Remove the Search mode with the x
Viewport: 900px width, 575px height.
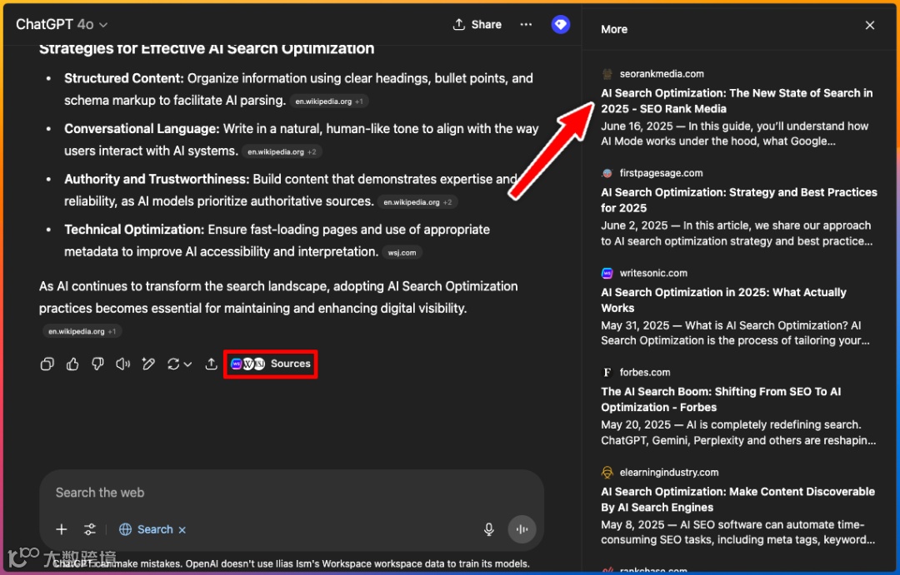[182, 530]
